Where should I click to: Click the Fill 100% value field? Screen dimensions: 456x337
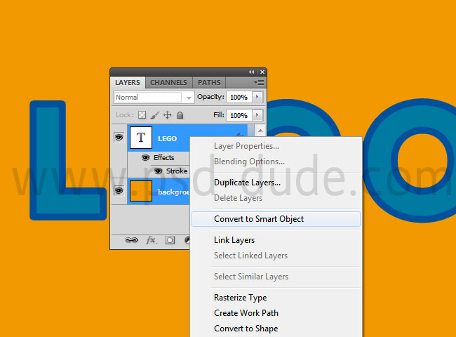[239, 115]
